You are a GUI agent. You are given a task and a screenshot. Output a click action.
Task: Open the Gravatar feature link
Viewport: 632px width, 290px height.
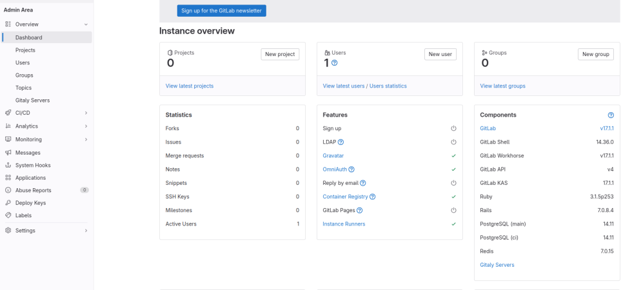tap(333, 155)
